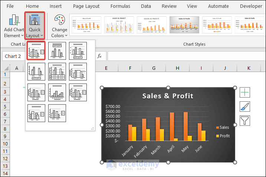Screen dimensions: 266x177
Task: Select row 7 header
Action: click(x=5, y=121)
